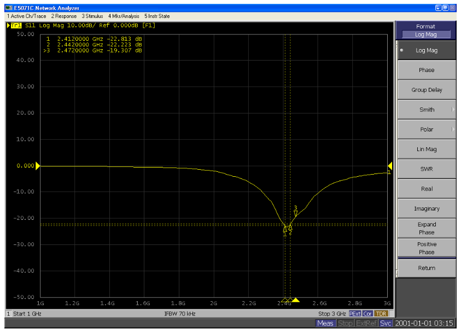Click Stop 3 GHz in status bar
Image resolution: width=461 pixels, height=335 pixels.
332,314
